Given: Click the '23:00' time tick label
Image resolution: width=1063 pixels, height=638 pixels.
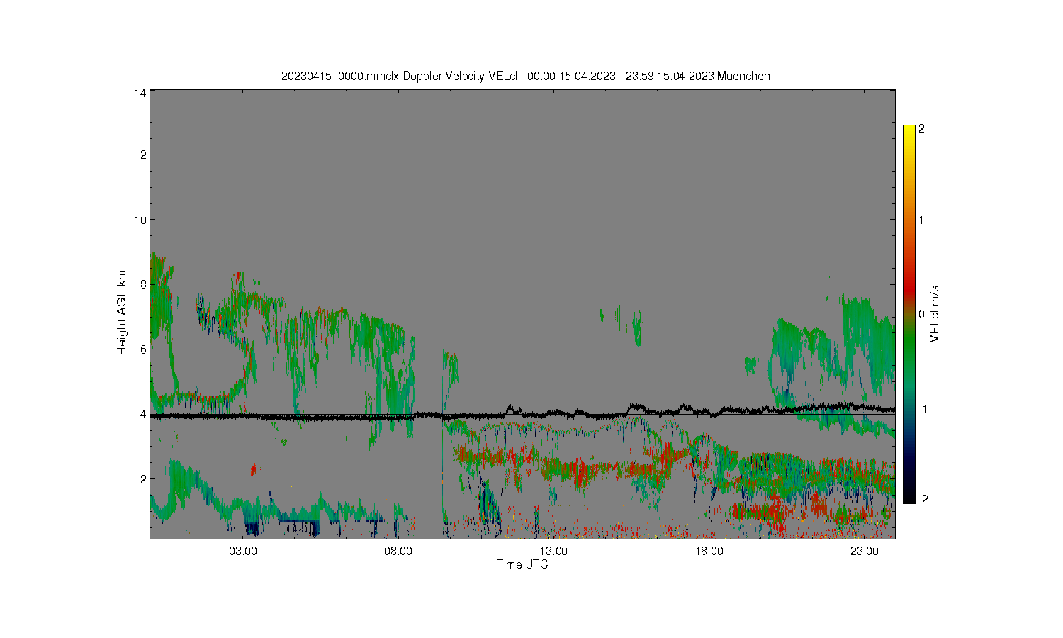Looking at the screenshot, I should click(x=865, y=552).
